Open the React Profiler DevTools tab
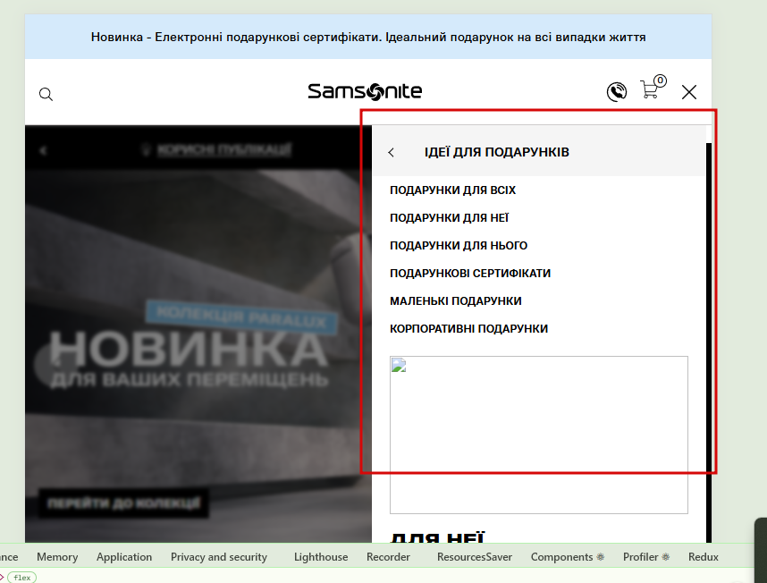The height and width of the screenshot is (583, 767). [646, 556]
